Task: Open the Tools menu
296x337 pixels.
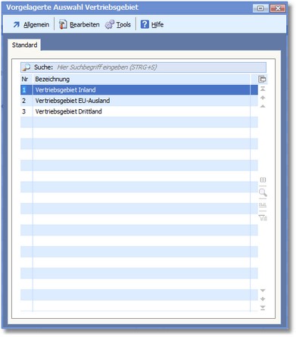Action: pos(118,24)
